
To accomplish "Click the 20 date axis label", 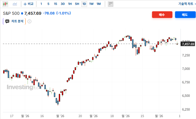I will (80, 116).
